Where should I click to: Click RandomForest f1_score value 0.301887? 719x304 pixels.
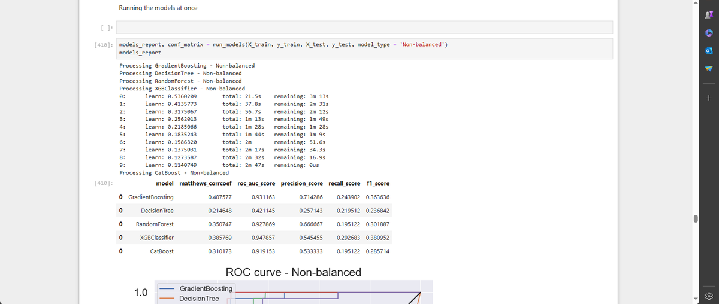[377, 224]
